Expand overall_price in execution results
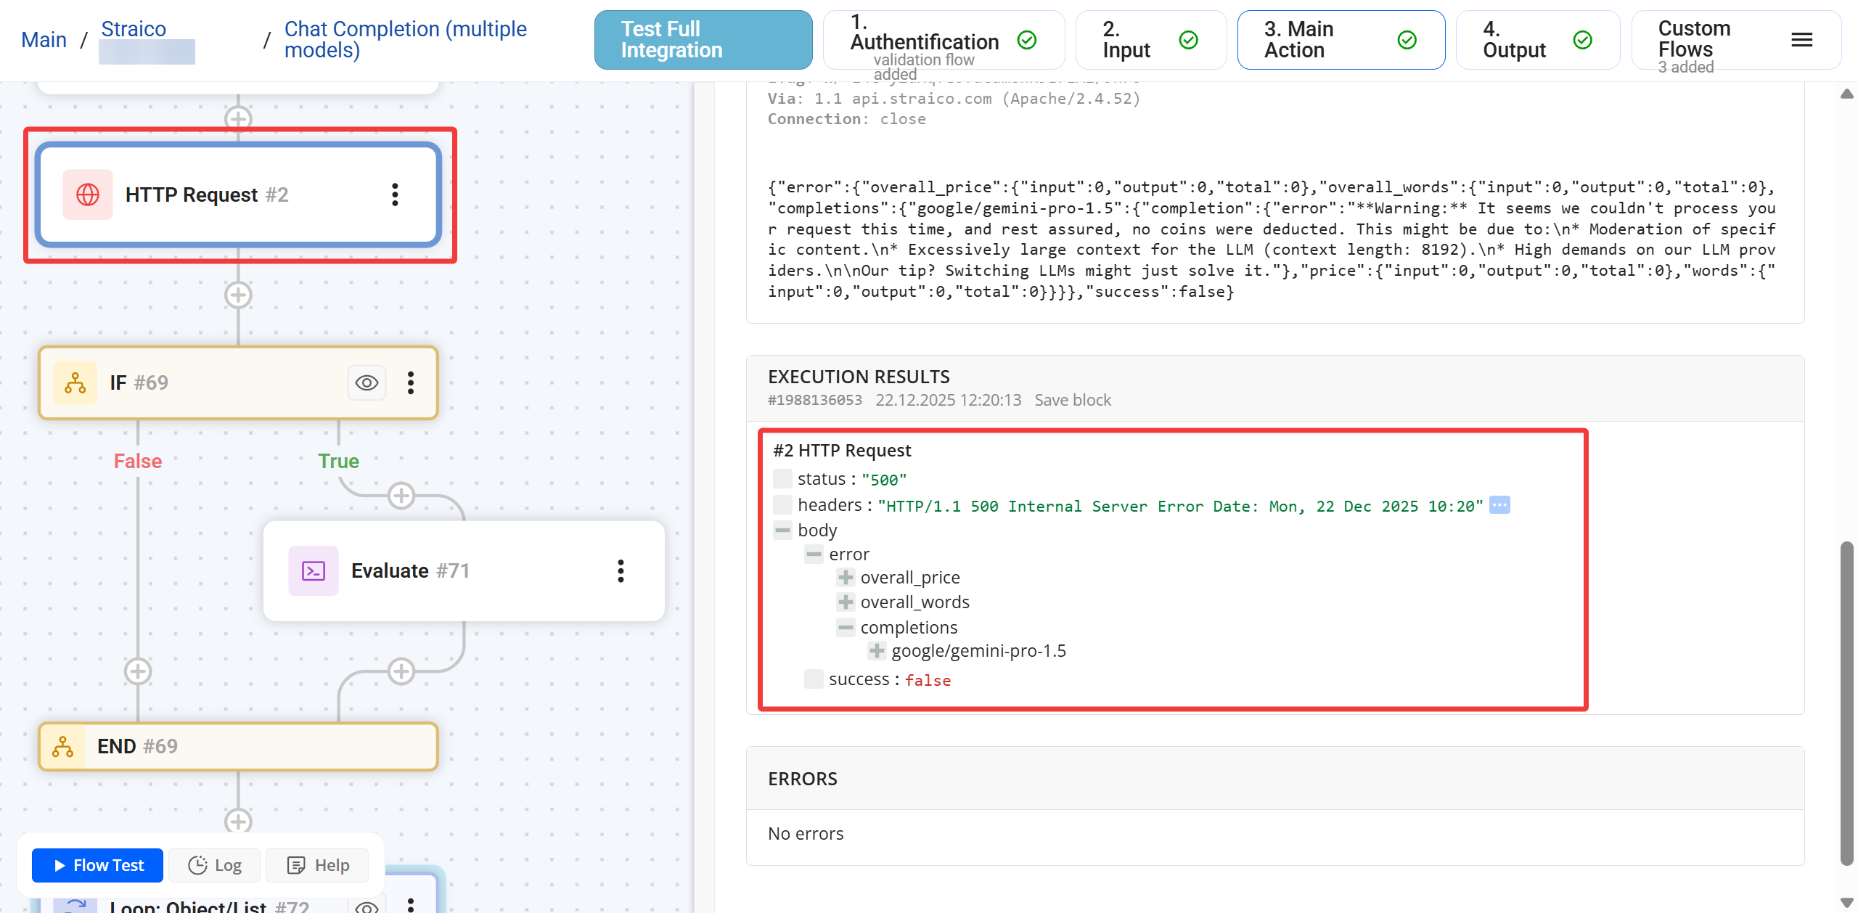The width and height of the screenshot is (1858, 913). (x=846, y=577)
